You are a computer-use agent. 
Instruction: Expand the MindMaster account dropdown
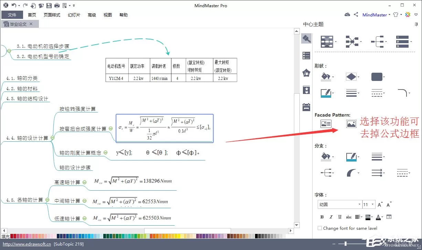(389, 15)
